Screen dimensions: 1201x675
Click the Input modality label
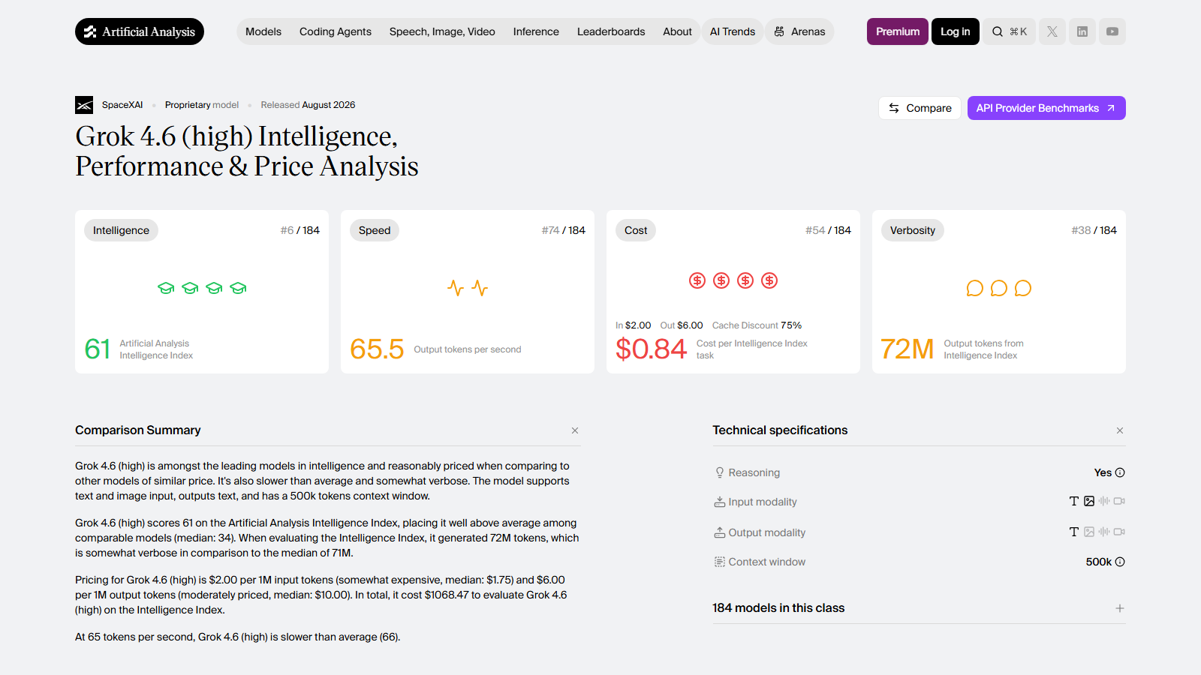pos(763,502)
